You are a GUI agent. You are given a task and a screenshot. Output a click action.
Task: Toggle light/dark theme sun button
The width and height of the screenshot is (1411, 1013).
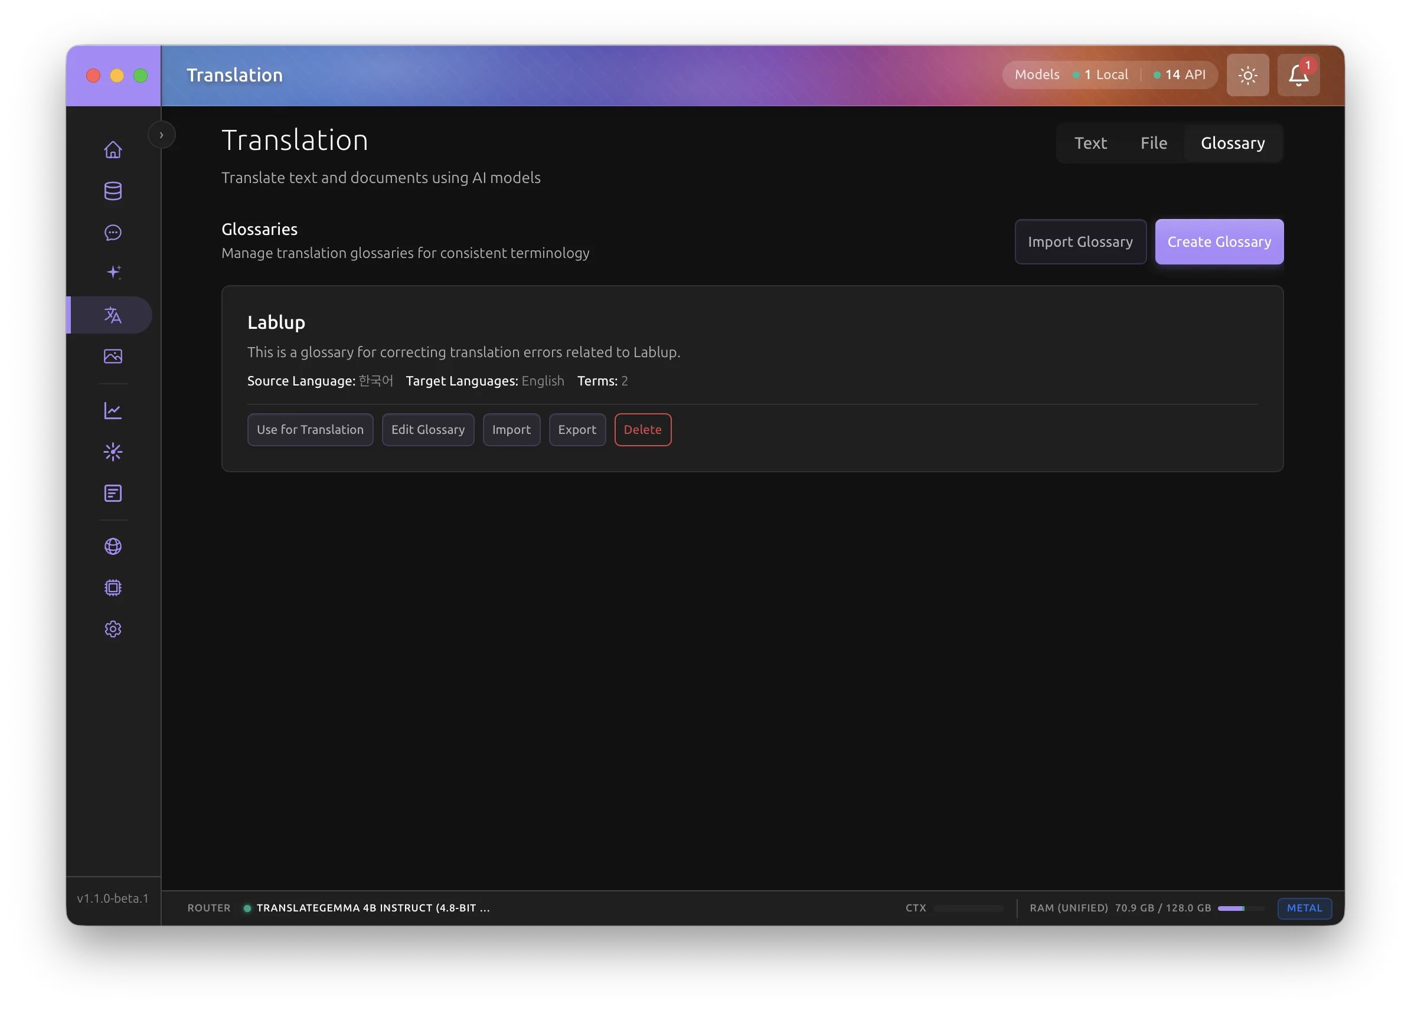(x=1247, y=76)
